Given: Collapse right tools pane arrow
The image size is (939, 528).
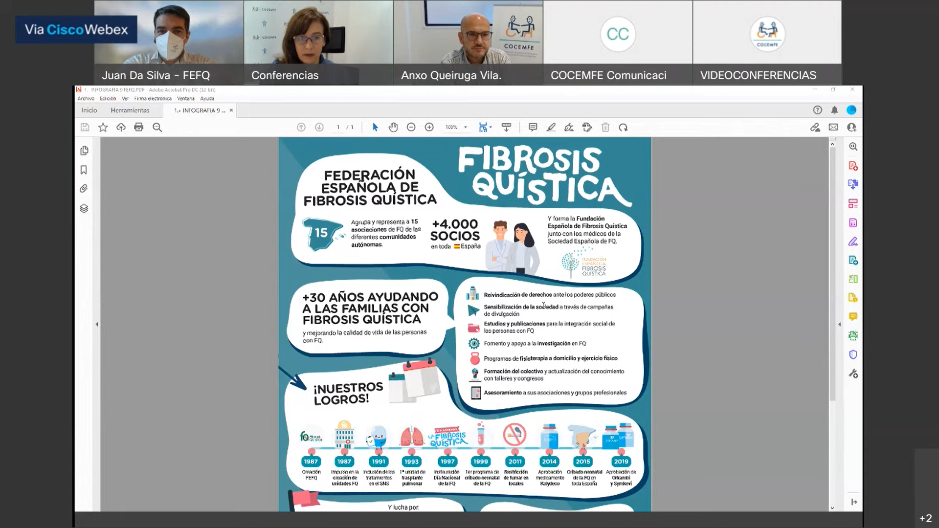Looking at the screenshot, I should click(x=840, y=324).
